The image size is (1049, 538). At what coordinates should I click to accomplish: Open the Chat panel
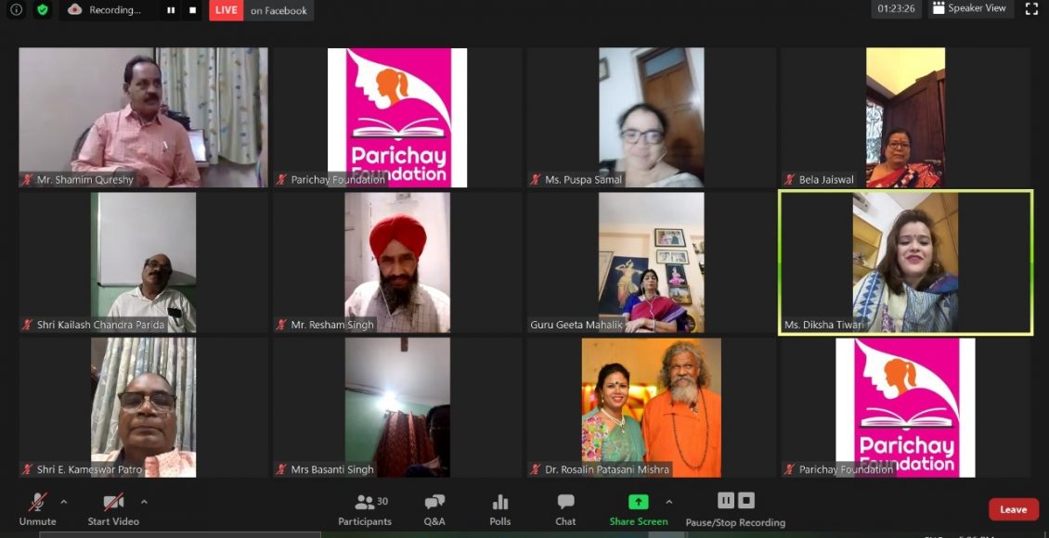point(565,509)
